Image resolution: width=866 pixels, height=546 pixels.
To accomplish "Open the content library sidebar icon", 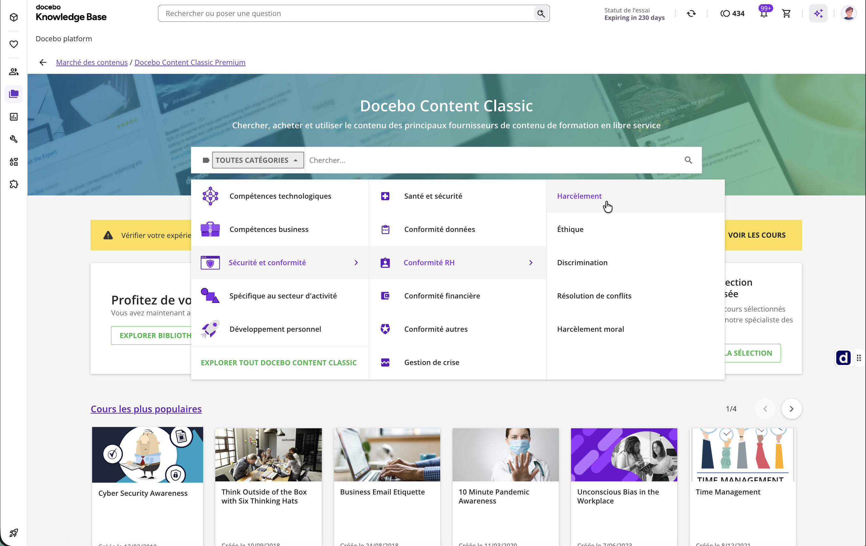I will (x=14, y=94).
